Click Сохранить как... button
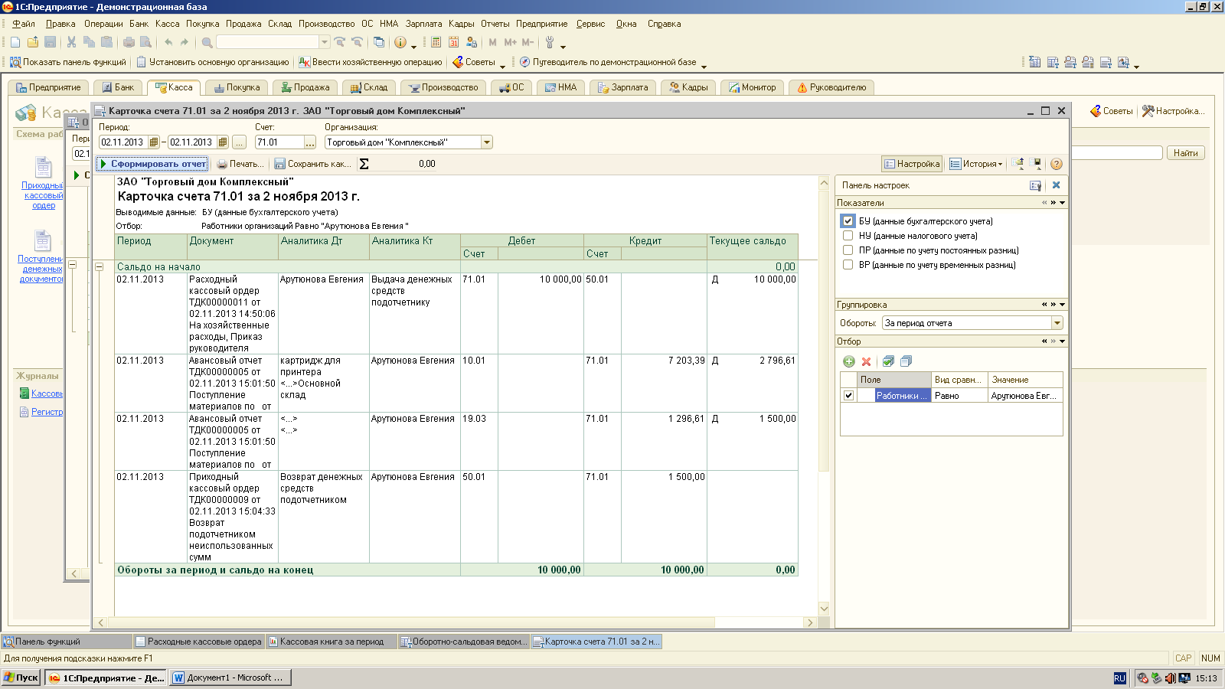This screenshot has width=1225, height=689. (x=313, y=164)
